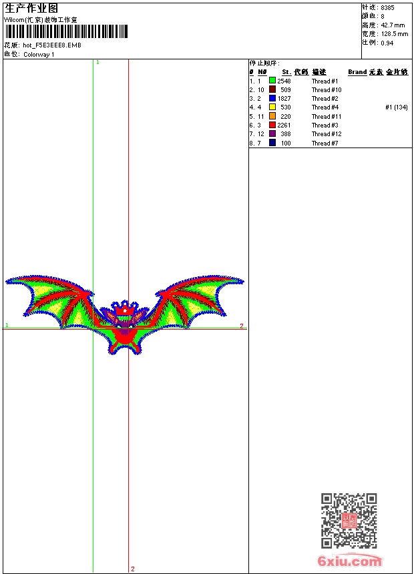
Task: Click the navy swatch for Thread #7
Action: point(272,143)
